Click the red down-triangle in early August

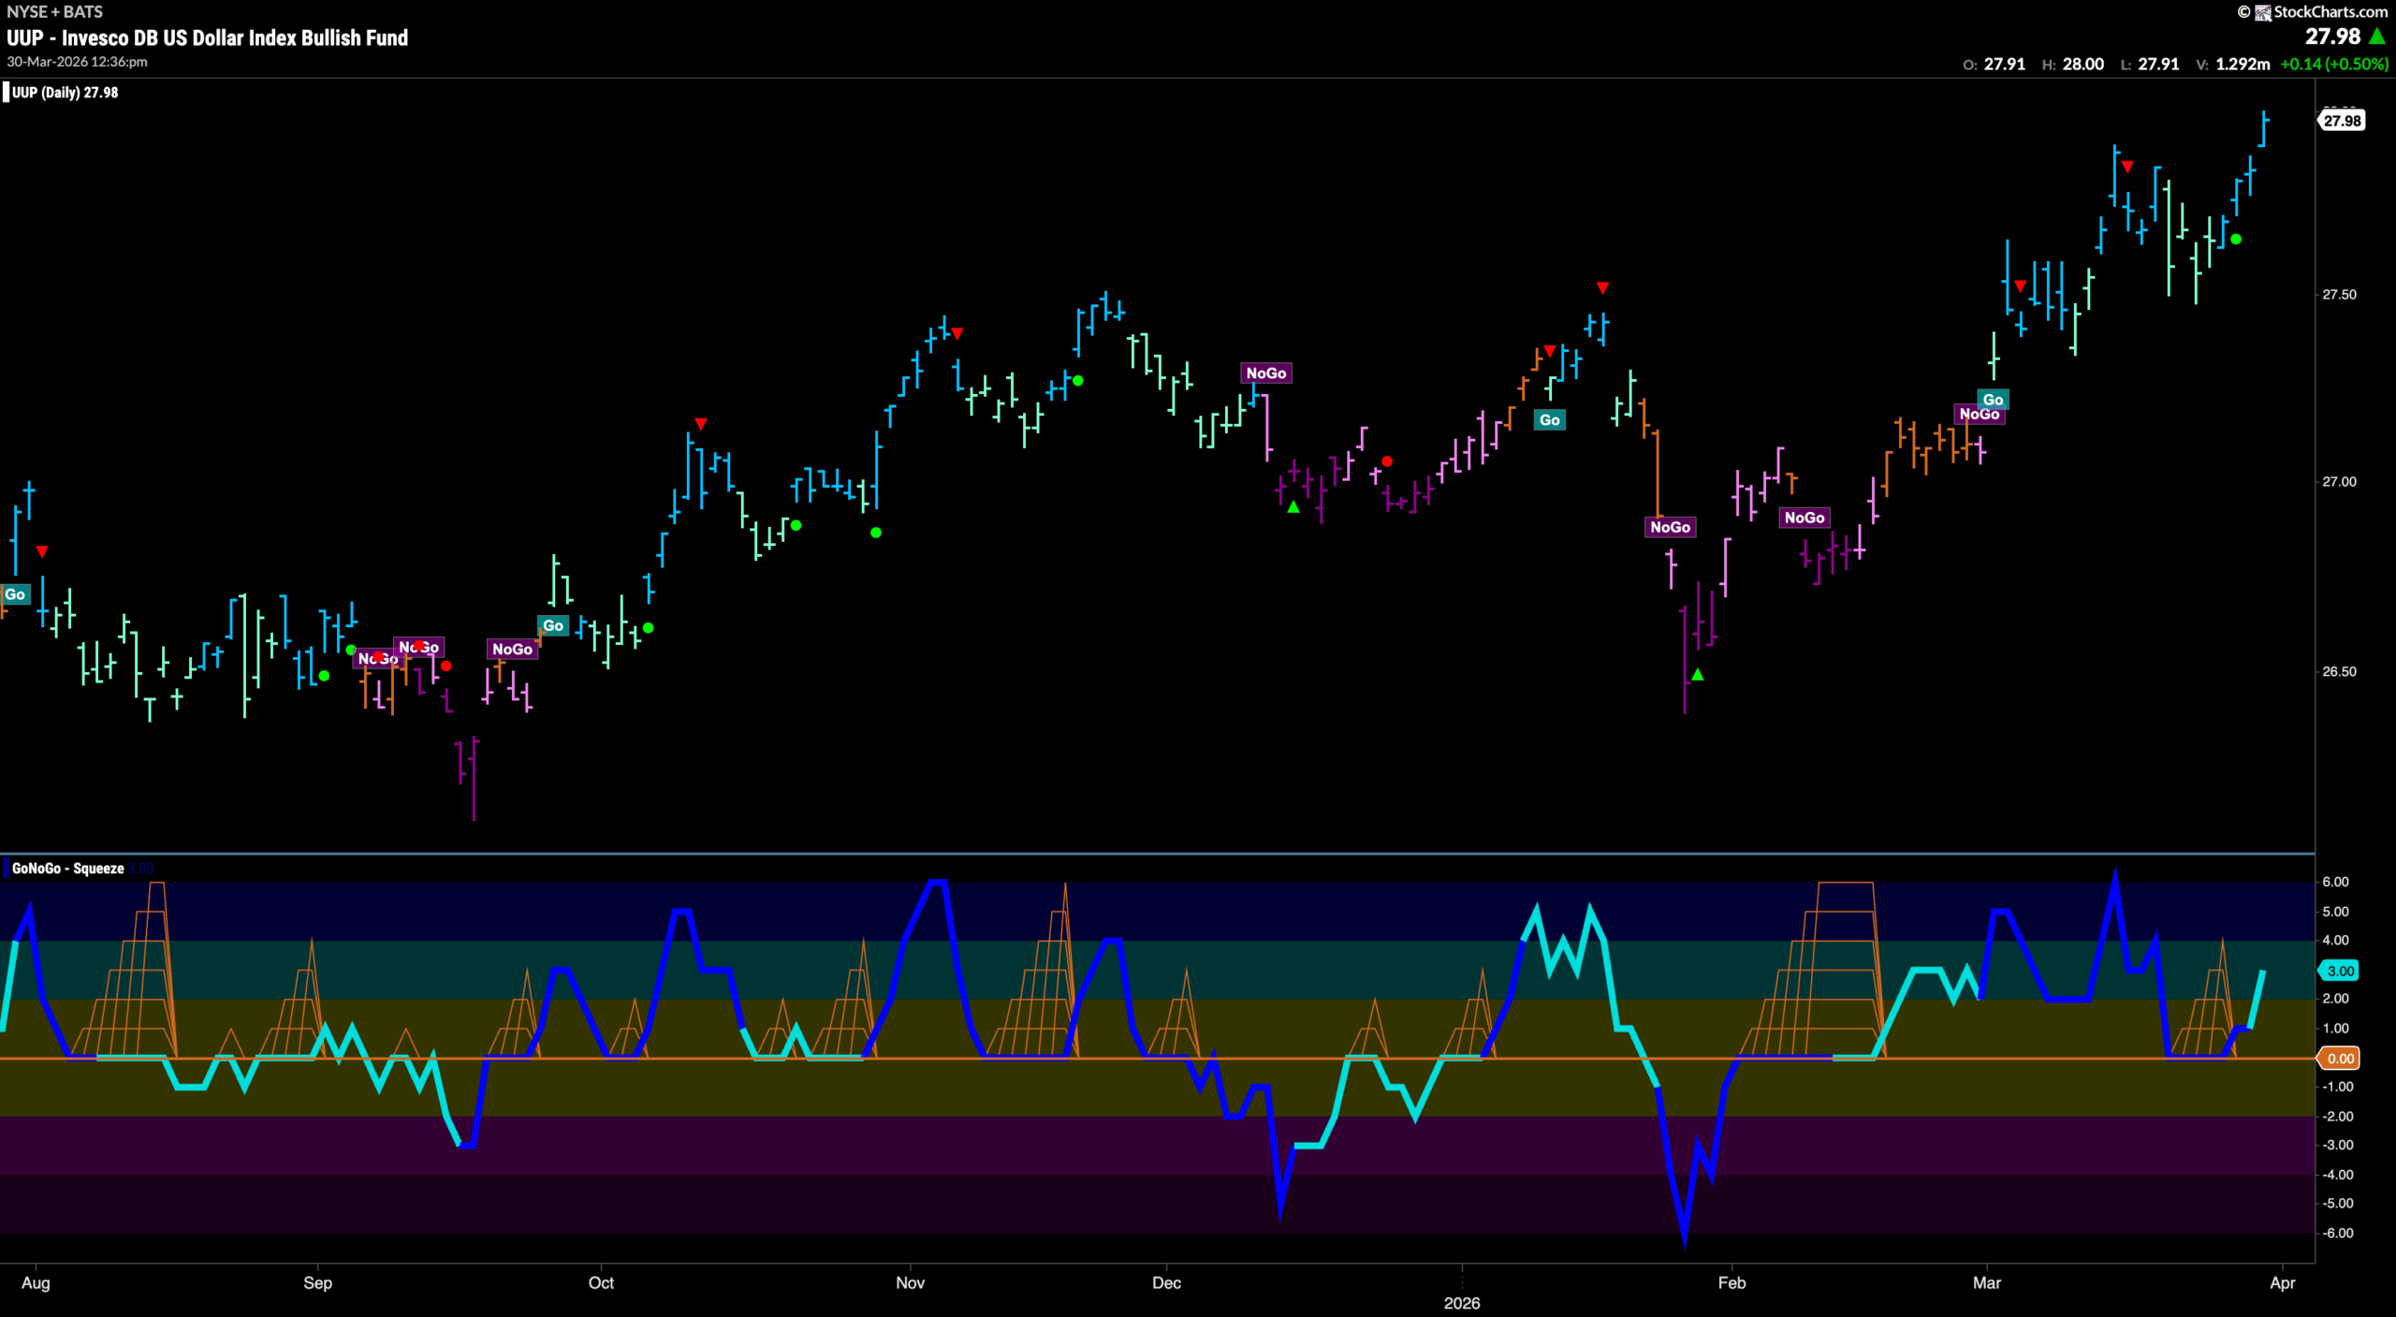coord(41,551)
